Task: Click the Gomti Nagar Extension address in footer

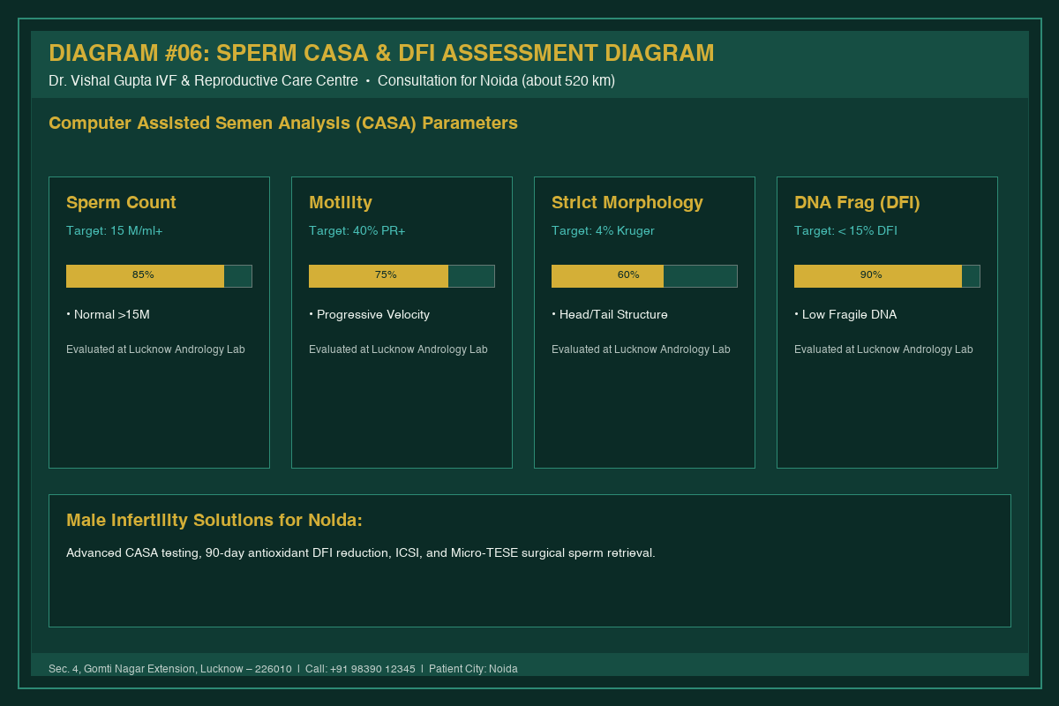Action: pos(170,669)
